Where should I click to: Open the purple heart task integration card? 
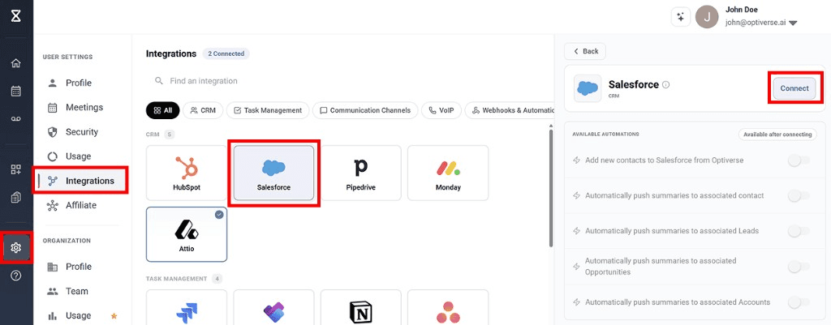(273, 307)
